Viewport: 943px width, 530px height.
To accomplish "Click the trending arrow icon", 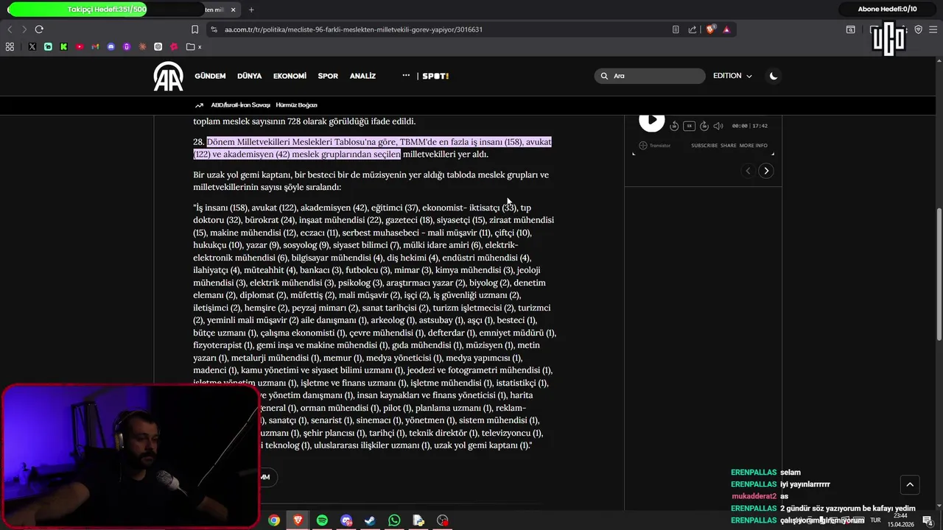I will tap(199, 105).
